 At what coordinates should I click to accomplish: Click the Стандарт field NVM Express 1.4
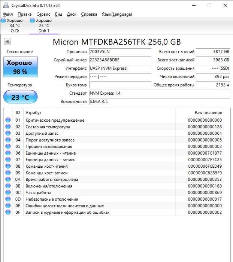point(160,93)
